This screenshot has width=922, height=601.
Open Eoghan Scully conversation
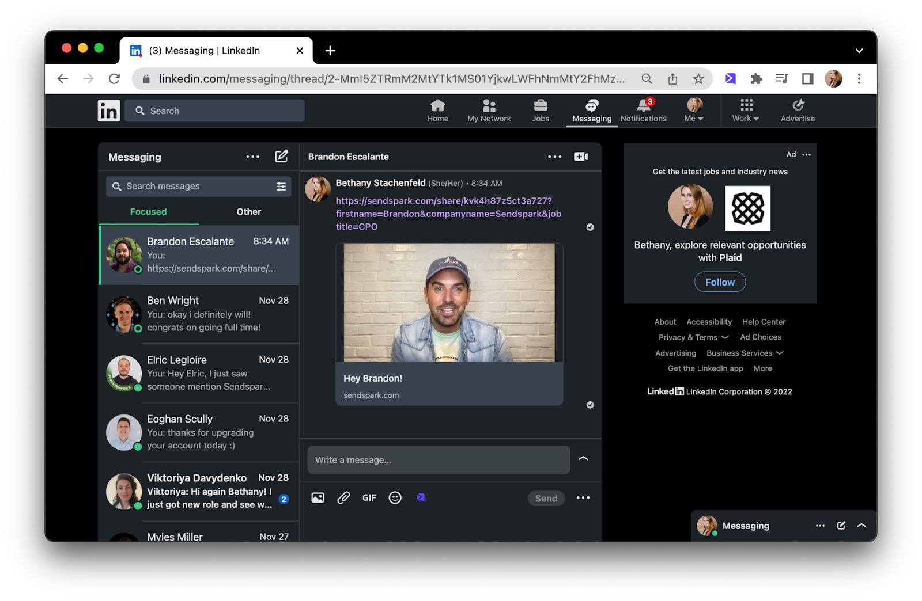coord(199,432)
